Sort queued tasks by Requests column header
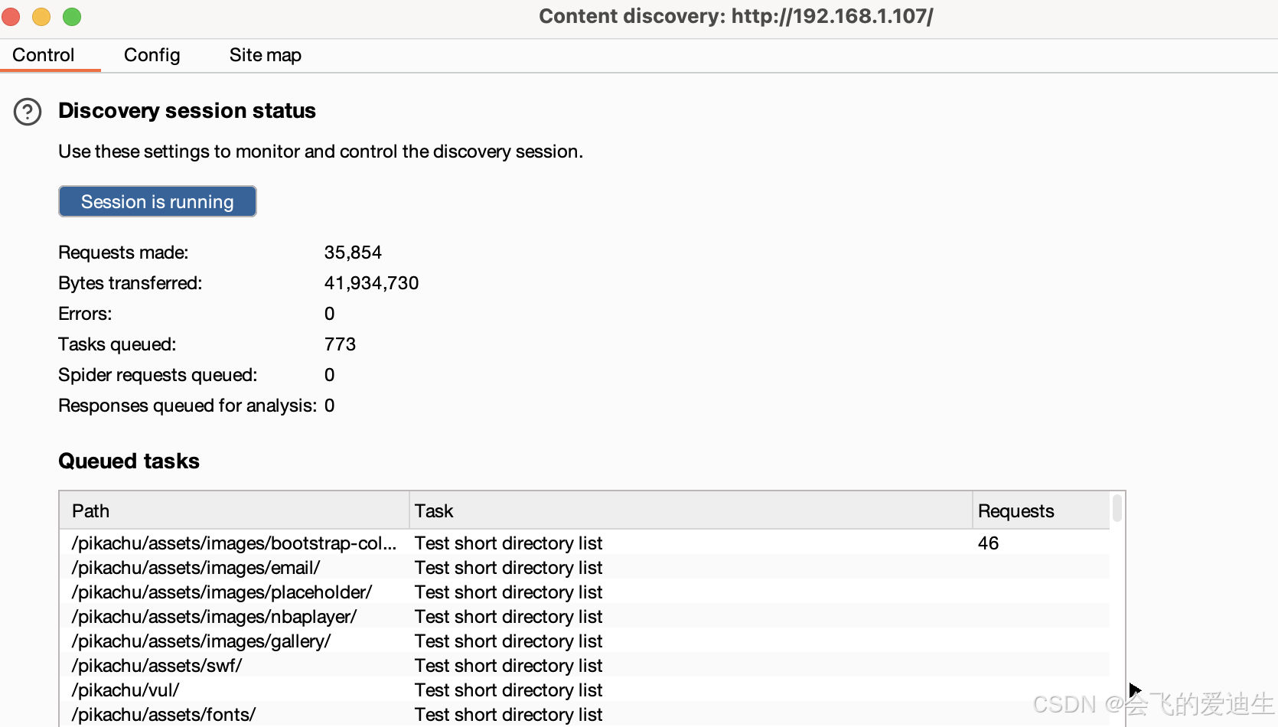 1042,510
